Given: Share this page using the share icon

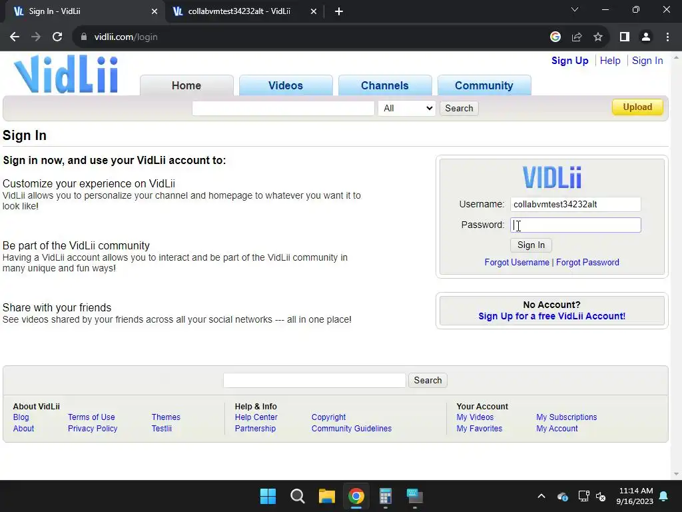Looking at the screenshot, I should pos(577,37).
